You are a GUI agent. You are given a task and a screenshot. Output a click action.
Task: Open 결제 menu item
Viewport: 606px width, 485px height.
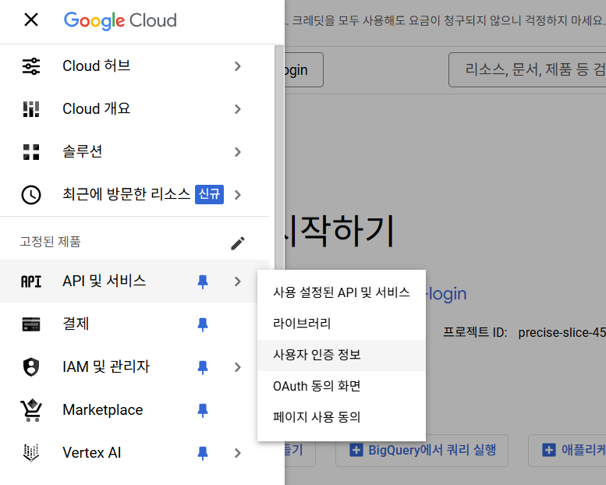pyautogui.click(x=134, y=324)
